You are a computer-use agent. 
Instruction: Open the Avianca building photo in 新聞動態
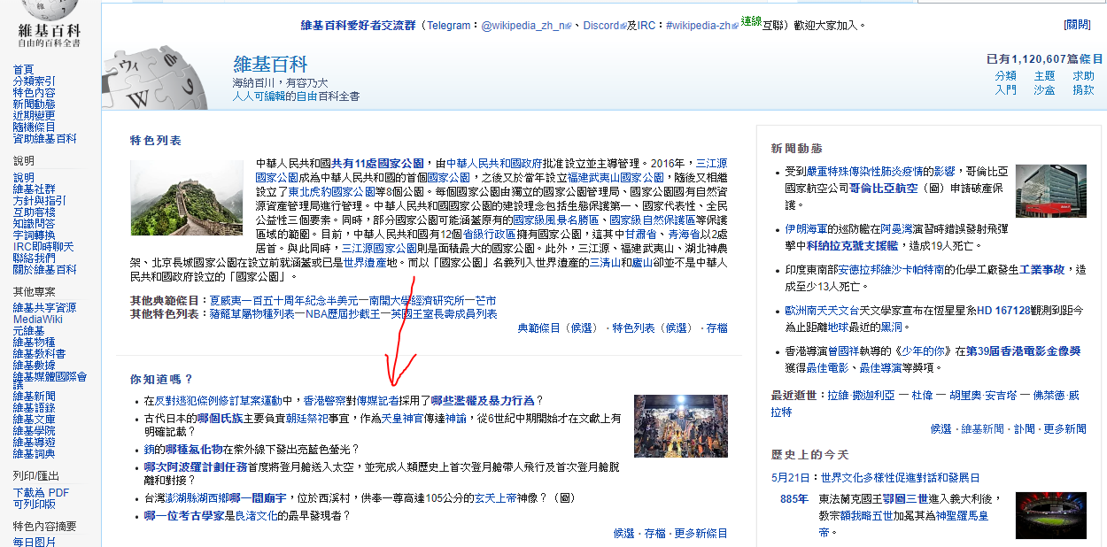[1050, 190]
